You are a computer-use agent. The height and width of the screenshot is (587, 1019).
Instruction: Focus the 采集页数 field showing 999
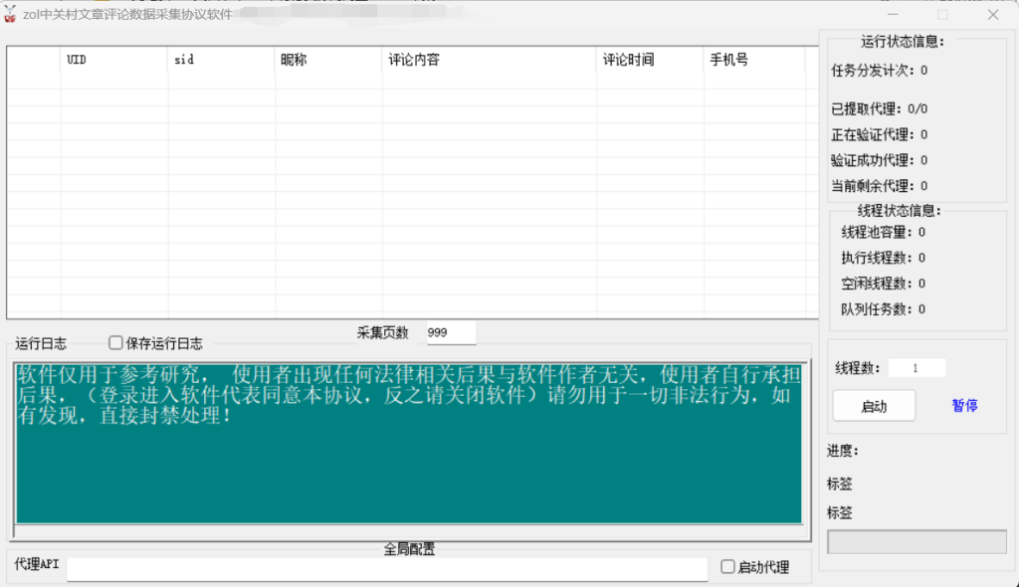(x=451, y=333)
